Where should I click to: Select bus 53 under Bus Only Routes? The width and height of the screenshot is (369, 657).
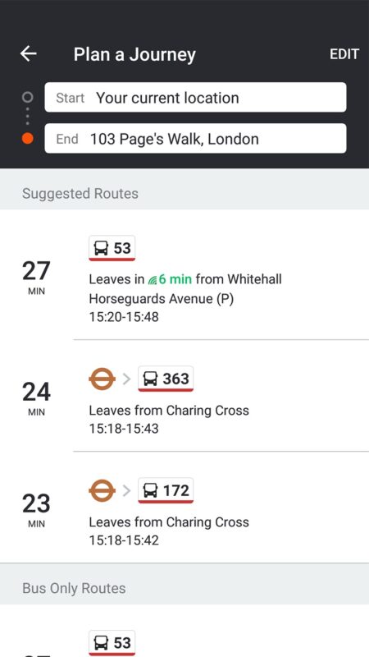tap(112, 643)
